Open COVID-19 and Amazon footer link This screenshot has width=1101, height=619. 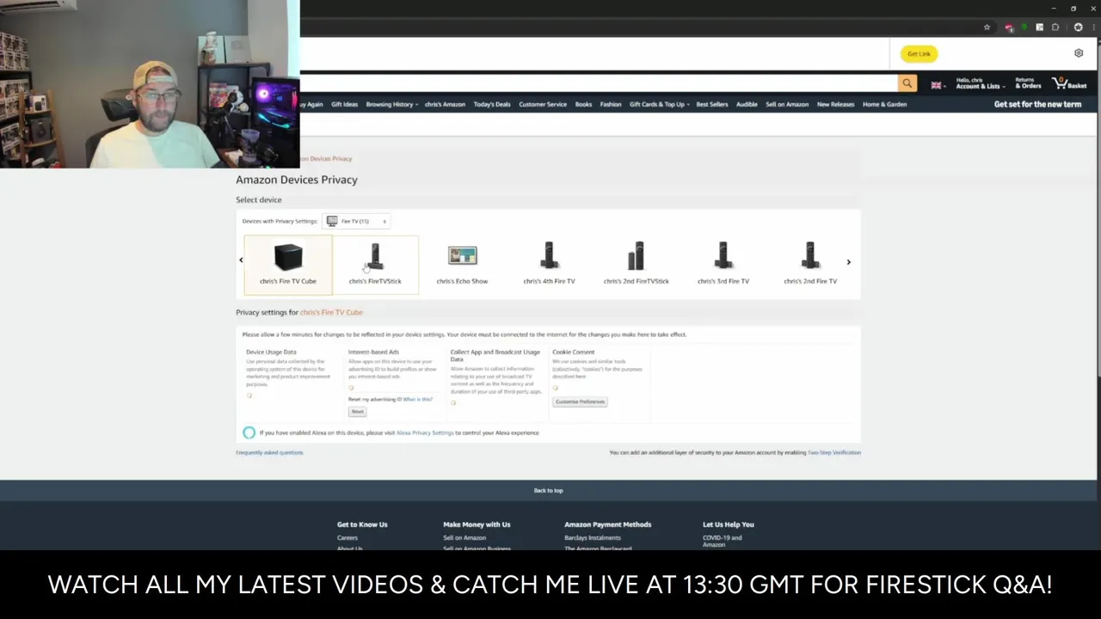(x=722, y=542)
